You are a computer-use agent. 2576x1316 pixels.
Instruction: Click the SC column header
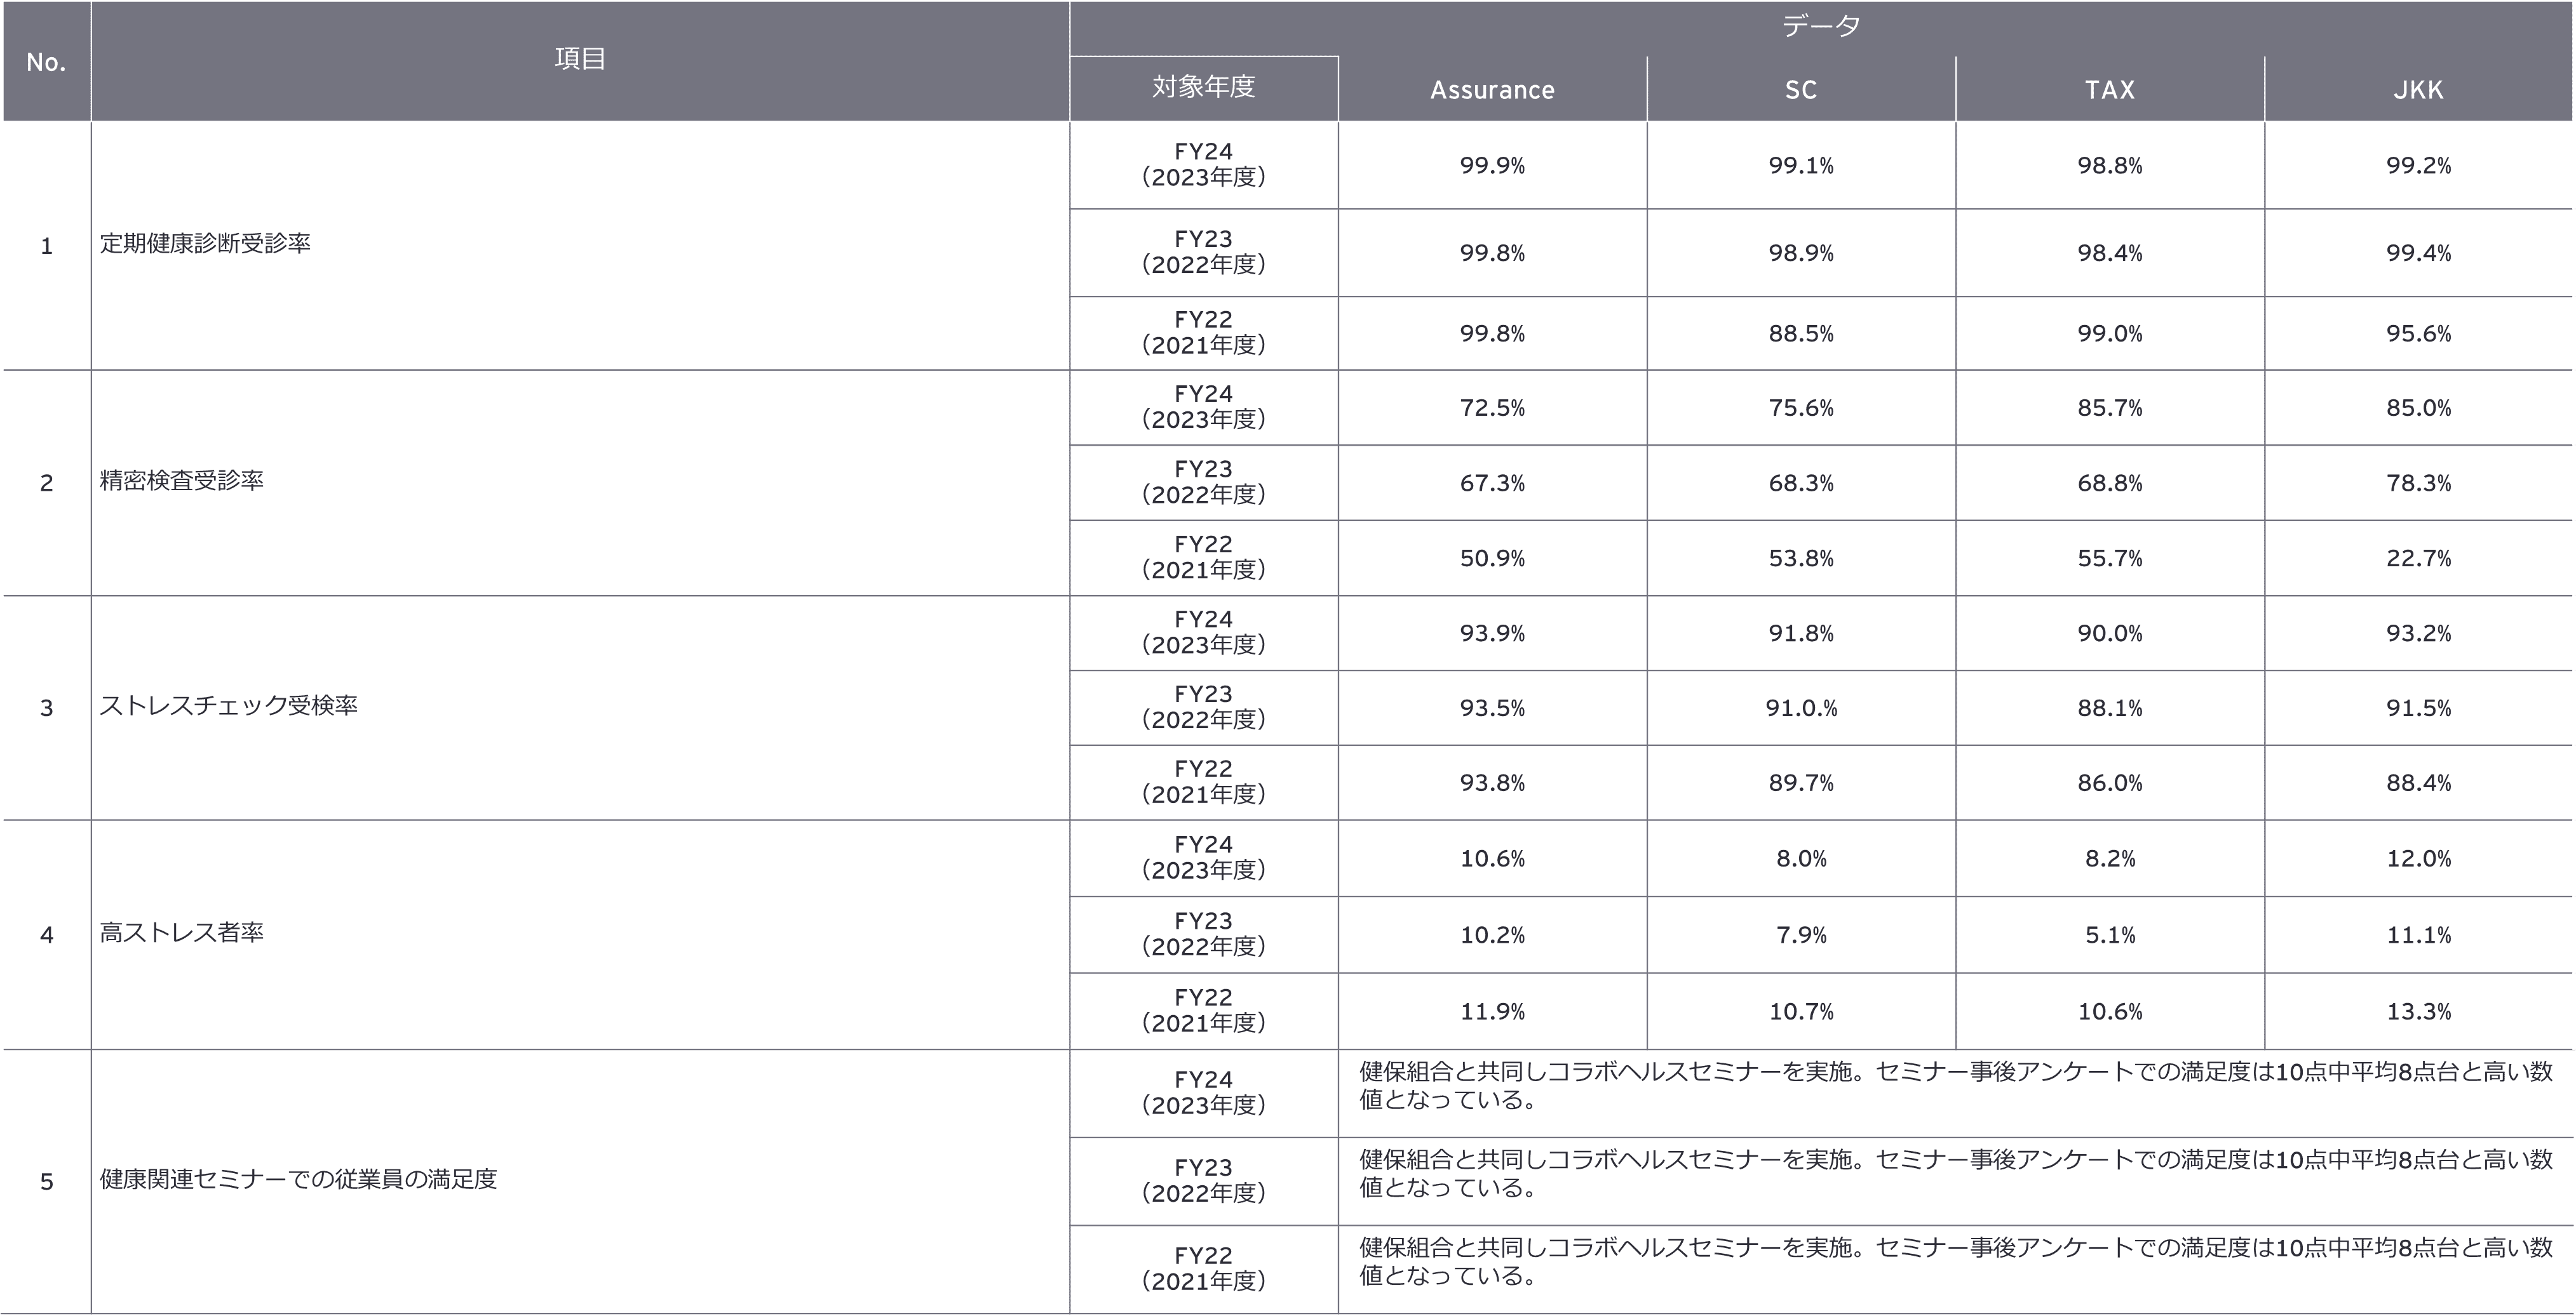pyautogui.click(x=1800, y=90)
